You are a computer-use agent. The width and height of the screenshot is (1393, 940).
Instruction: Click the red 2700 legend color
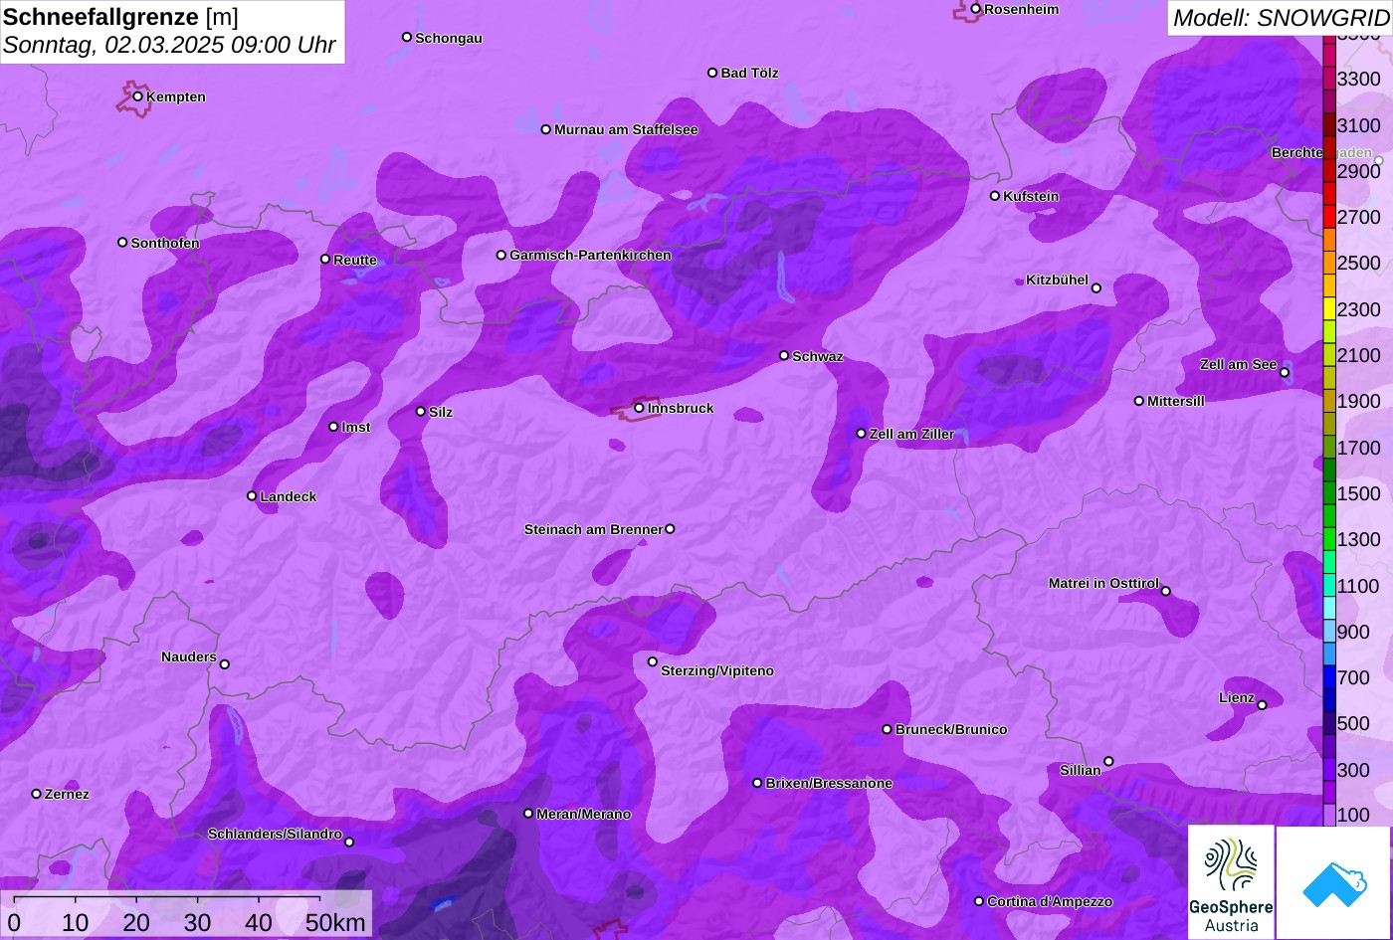(1329, 217)
